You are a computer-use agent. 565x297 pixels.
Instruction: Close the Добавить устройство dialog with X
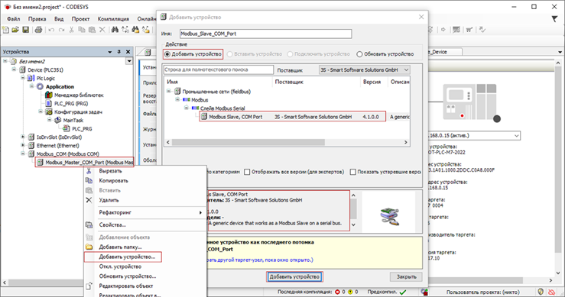[421, 17]
